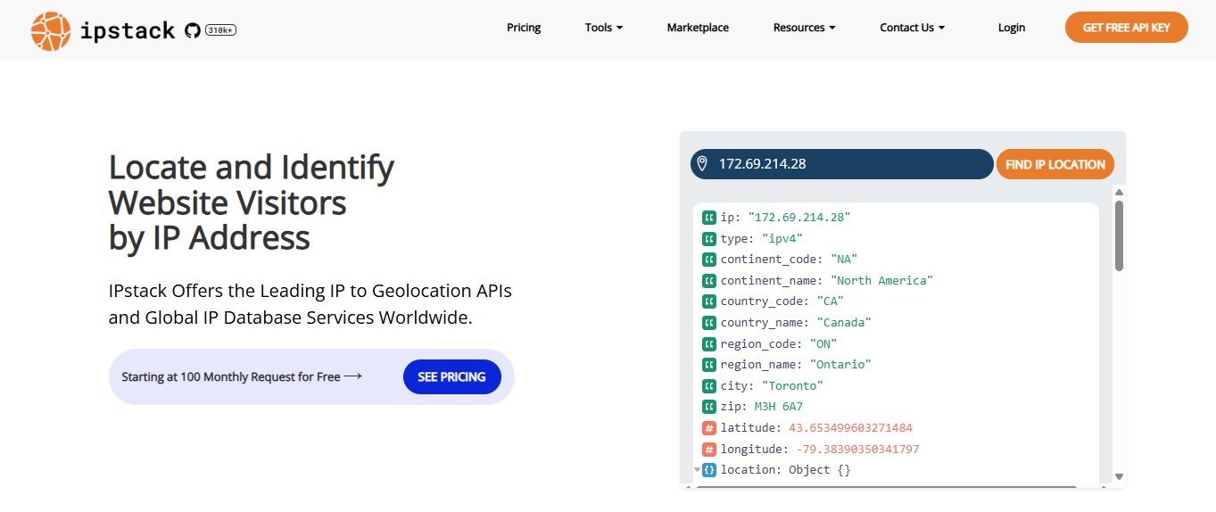1216x512 pixels.
Task: Click the FIND IP LOCATION button
Action: tap(1055, 164)
